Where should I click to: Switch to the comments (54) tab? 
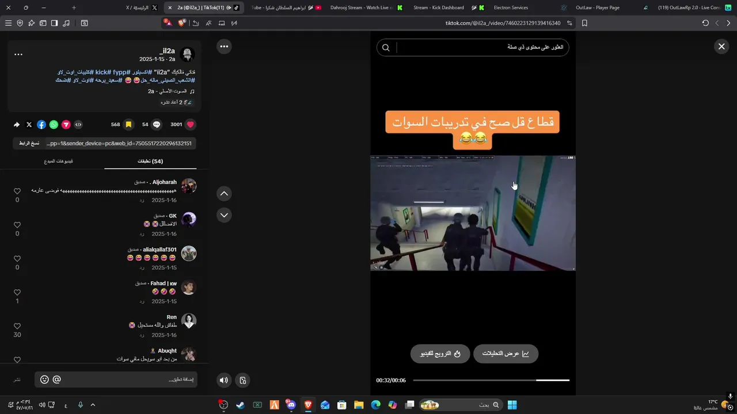(150, 161)
